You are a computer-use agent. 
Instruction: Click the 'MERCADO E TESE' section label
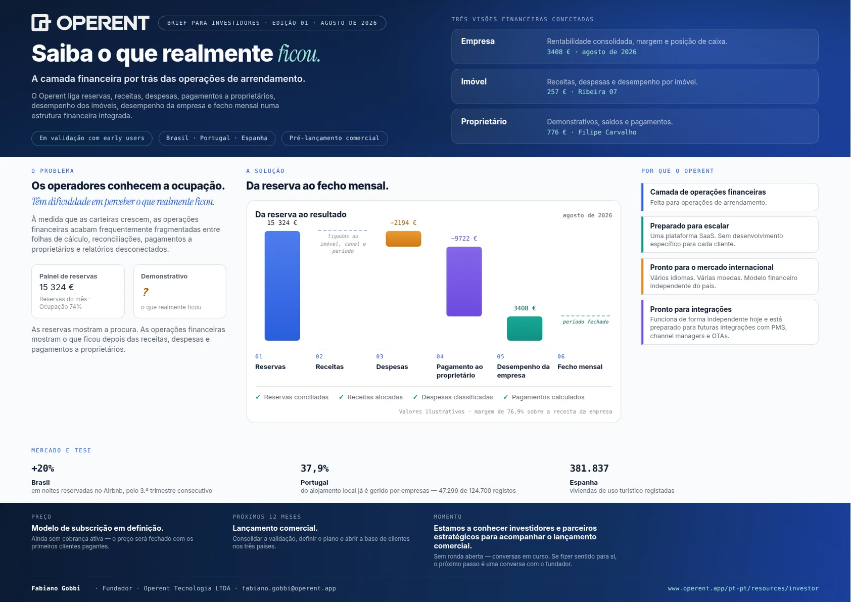(61, 450)
